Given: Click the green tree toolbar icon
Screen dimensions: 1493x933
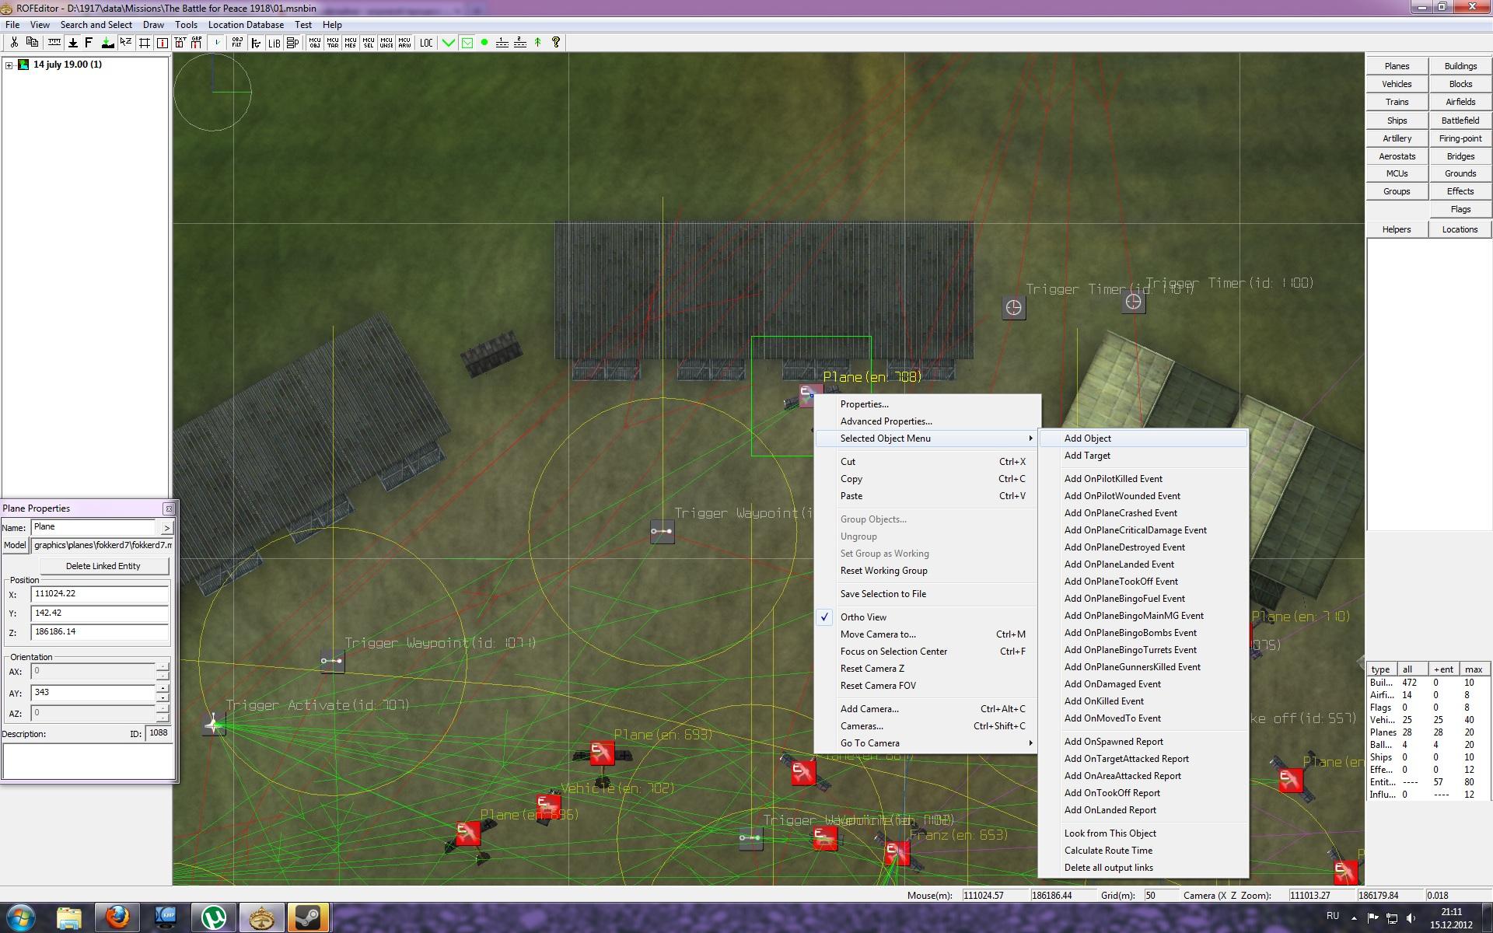Looking at the screenshot, I should coord(537,43).
